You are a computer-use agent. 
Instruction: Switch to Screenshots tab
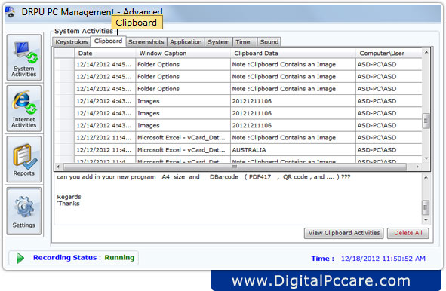coord(146,42)
